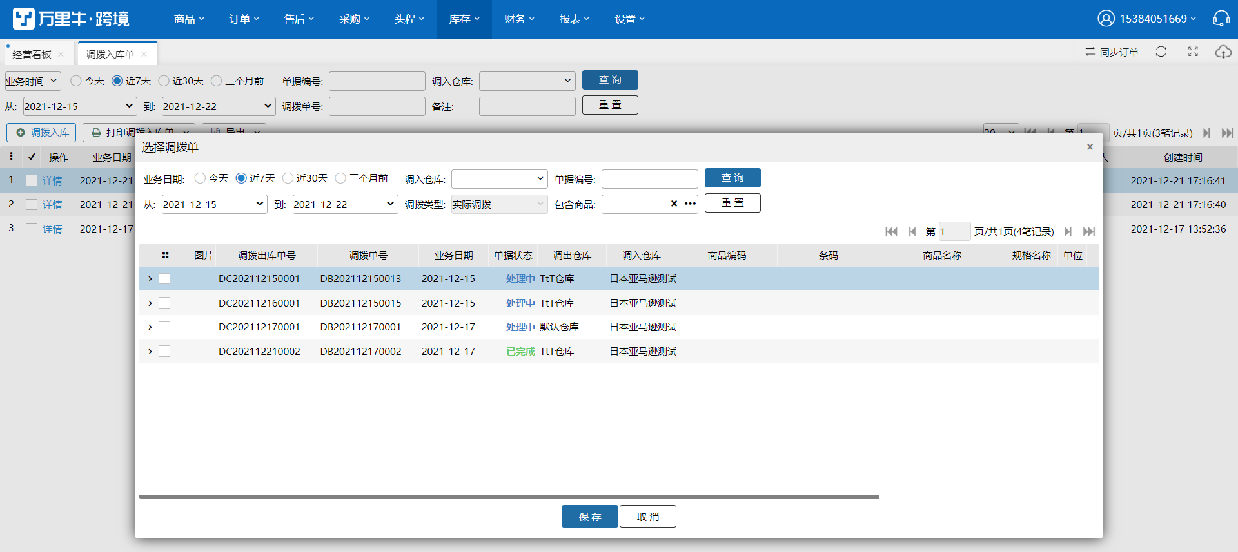The image size is (1238, 552).
Task: Go to next page in background list
Action: point(1206,133)
